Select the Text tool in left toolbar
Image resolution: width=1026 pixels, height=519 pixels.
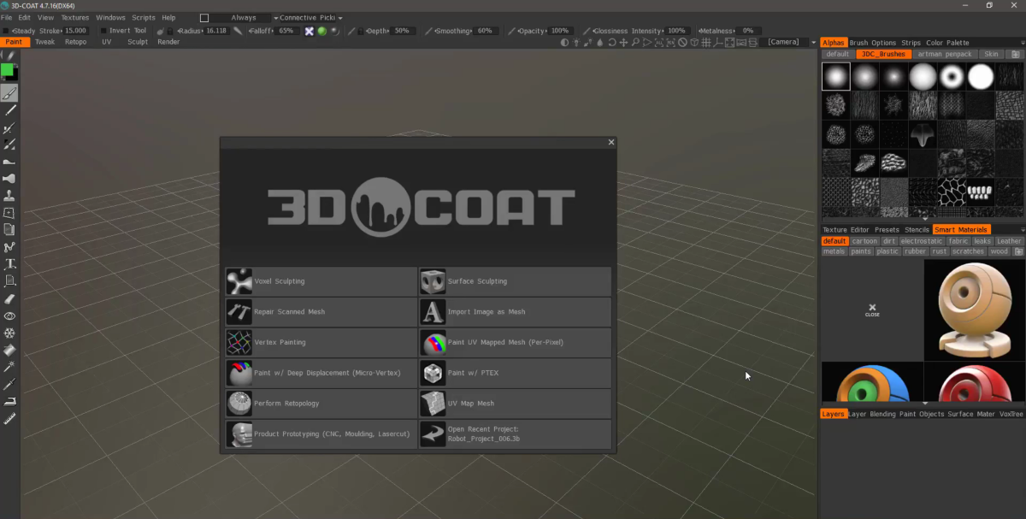tap(9, 264)
